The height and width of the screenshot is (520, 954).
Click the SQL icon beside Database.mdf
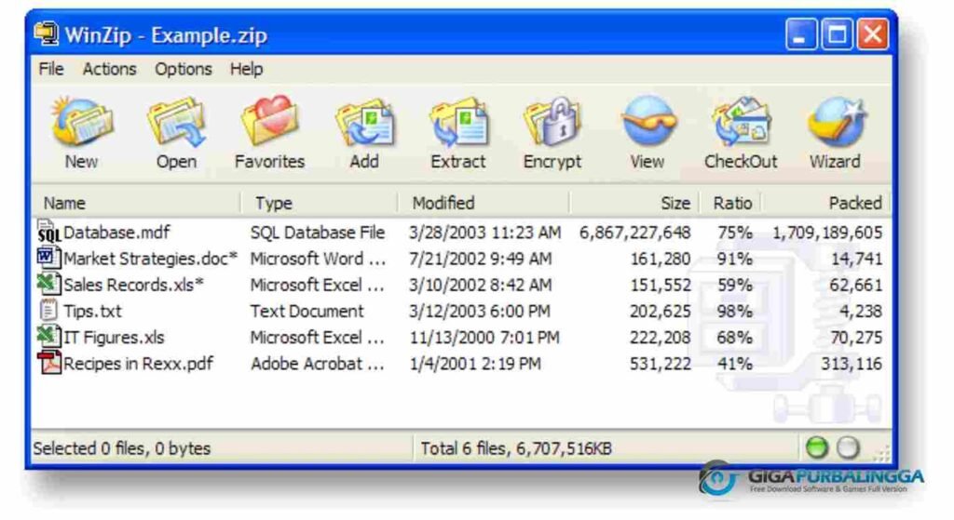[48, 232]
